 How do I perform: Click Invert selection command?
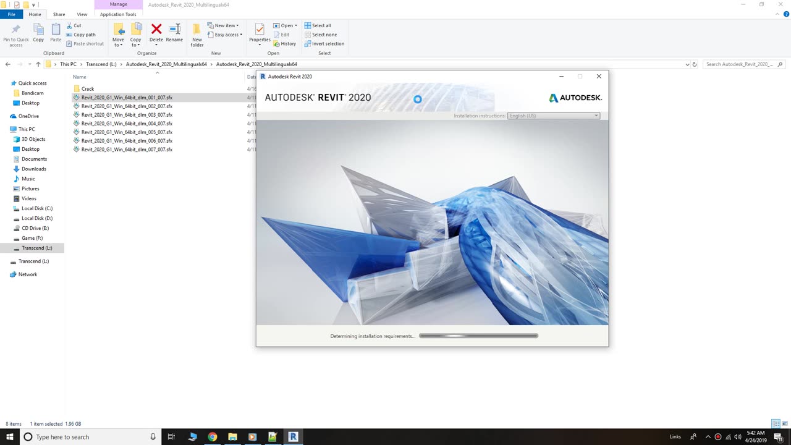[x=324, y=44]
